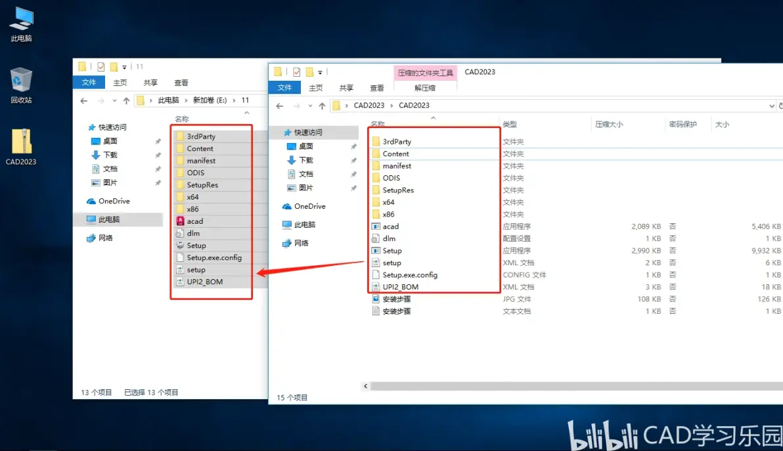Expand address bar history in CAD2023 window
The width and height of the screenshot is (783, 451).
coord(772,106)
